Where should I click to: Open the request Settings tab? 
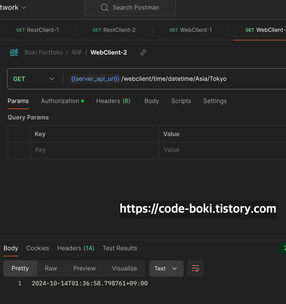[215, 101]
